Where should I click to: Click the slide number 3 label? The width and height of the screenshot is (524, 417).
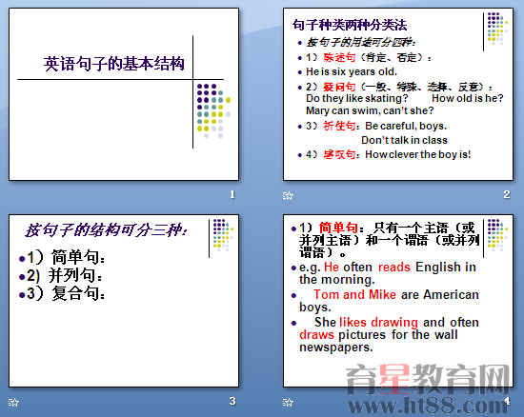click(232, 401)
